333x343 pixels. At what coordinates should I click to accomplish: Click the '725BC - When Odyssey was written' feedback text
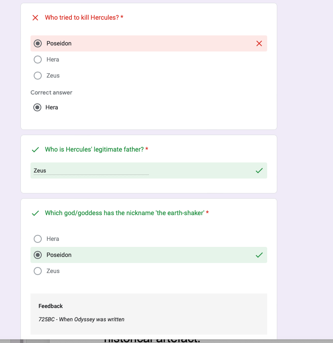click(x=81, y=319)
